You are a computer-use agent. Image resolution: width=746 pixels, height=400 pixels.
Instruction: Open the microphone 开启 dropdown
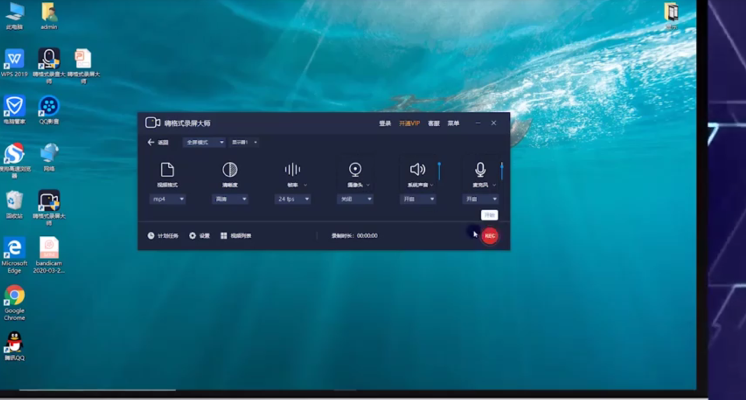coord(481,199)
